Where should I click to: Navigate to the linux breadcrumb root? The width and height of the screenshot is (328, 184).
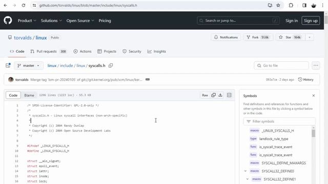click(x=52, y=65)
